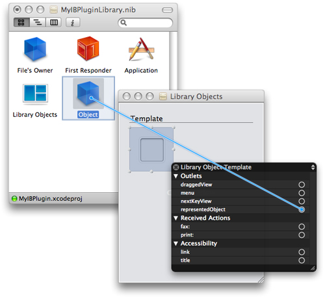Switch nib window to icon view mode
Screen dimensions: 325x297
pos(21,22)
